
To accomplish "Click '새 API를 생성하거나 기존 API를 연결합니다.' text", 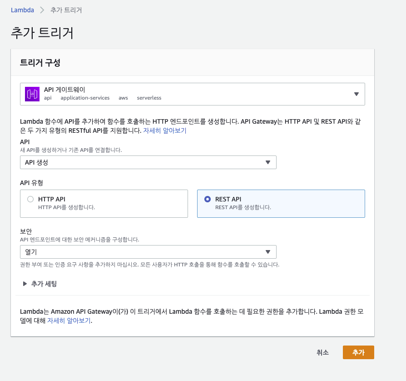I will [71, 150].
